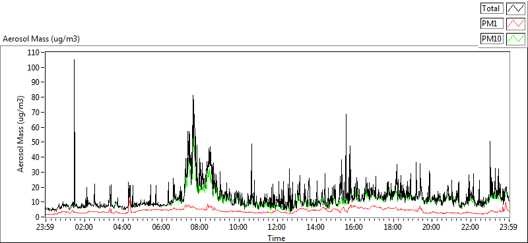528x243 pixels.
Task: Click the 90 Y-axis scale label
Action: pos(36,82)
